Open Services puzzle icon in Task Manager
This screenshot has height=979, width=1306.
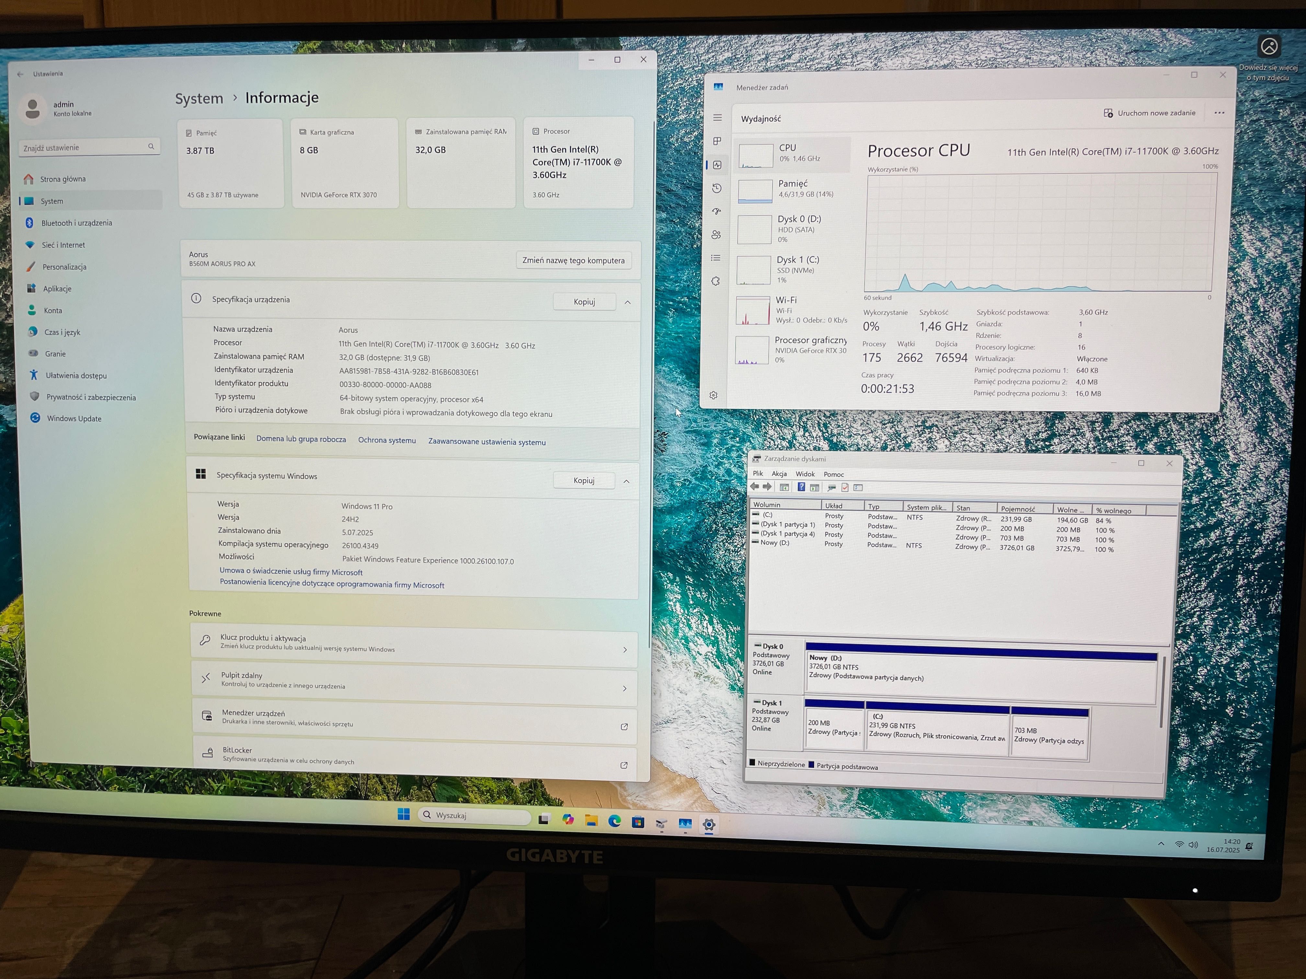pyautogui.click(x=716, y=281)
